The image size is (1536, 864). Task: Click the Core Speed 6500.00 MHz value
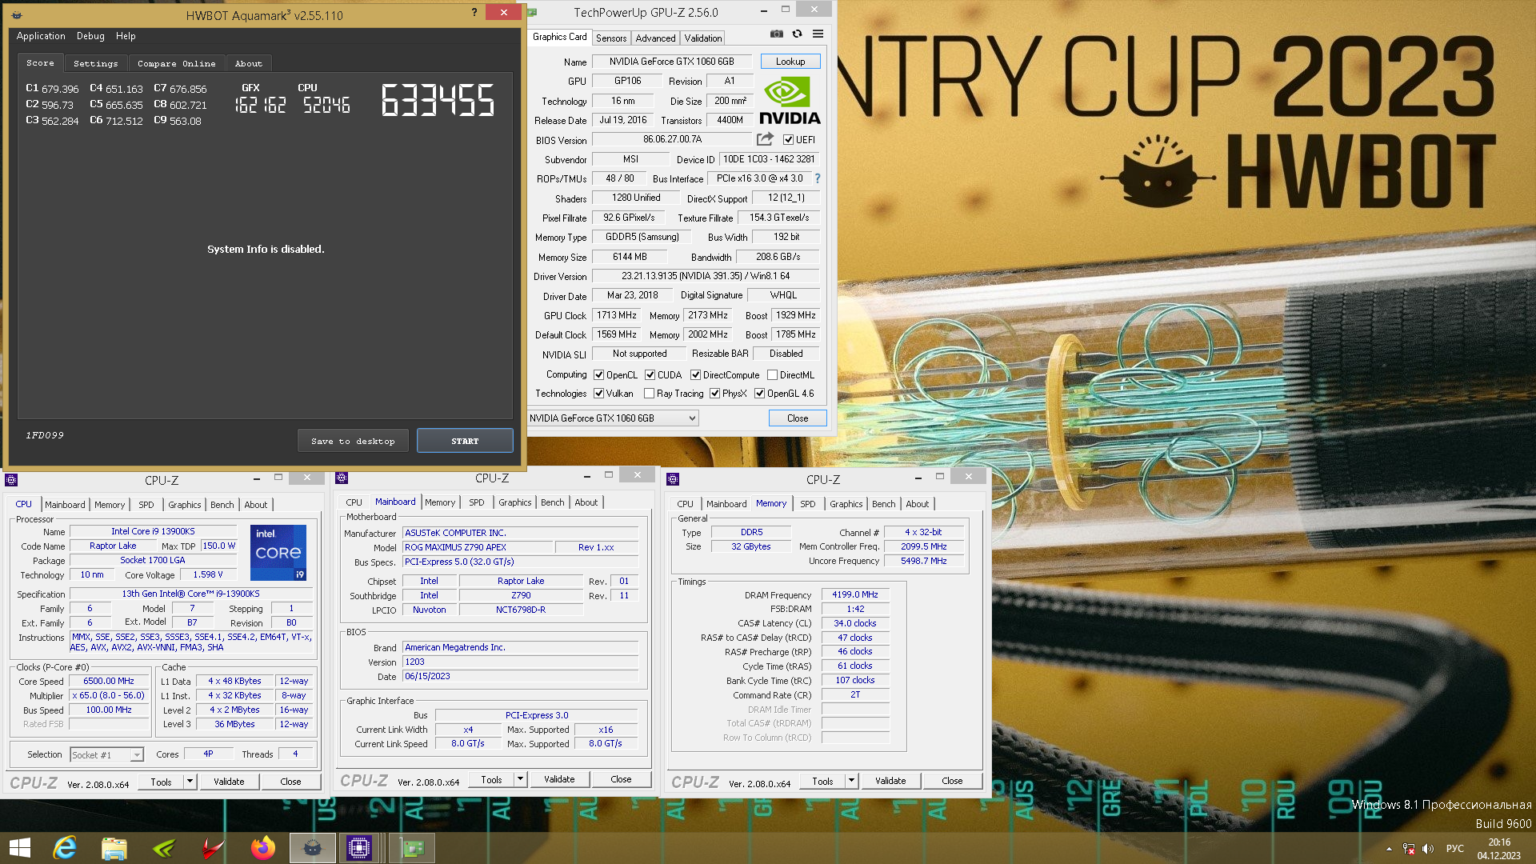point(109,681)
